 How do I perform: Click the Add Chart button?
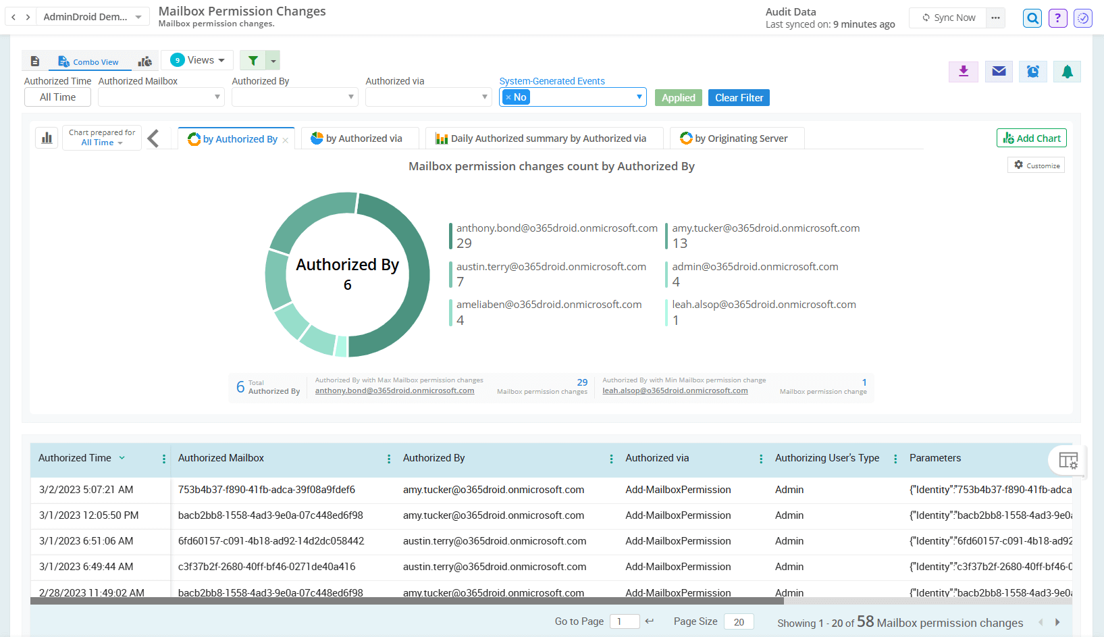[x=1031, y=138]
